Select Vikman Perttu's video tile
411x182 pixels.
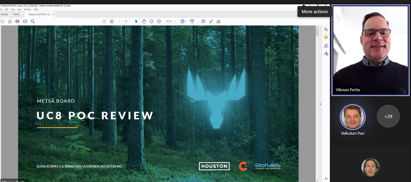(x=371, y=50)
